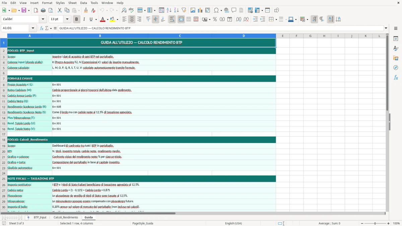Export directly as PDF
Screen dimensions: 402x226
pyautogui.click(x=36, y=10)
